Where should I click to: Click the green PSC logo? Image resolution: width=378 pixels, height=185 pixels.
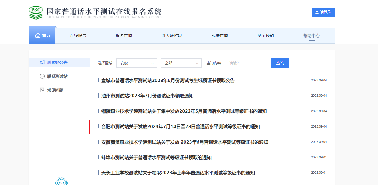click(36, 12)
